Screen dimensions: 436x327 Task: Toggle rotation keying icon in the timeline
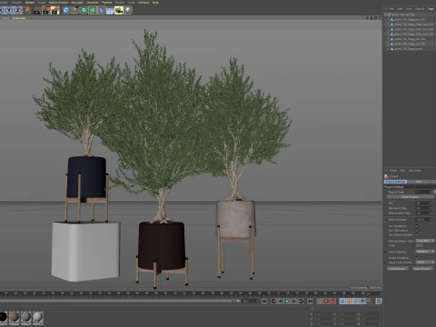tap(356, 301)
